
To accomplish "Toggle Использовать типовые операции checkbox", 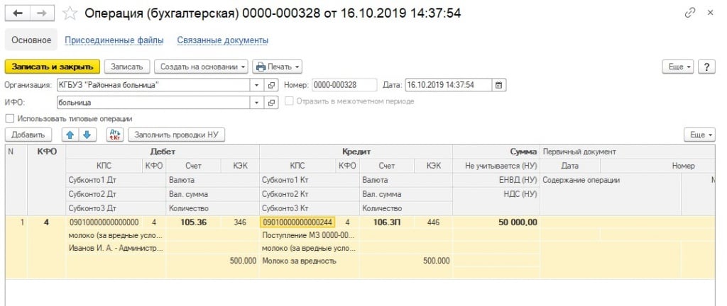I will pos(10,118).
